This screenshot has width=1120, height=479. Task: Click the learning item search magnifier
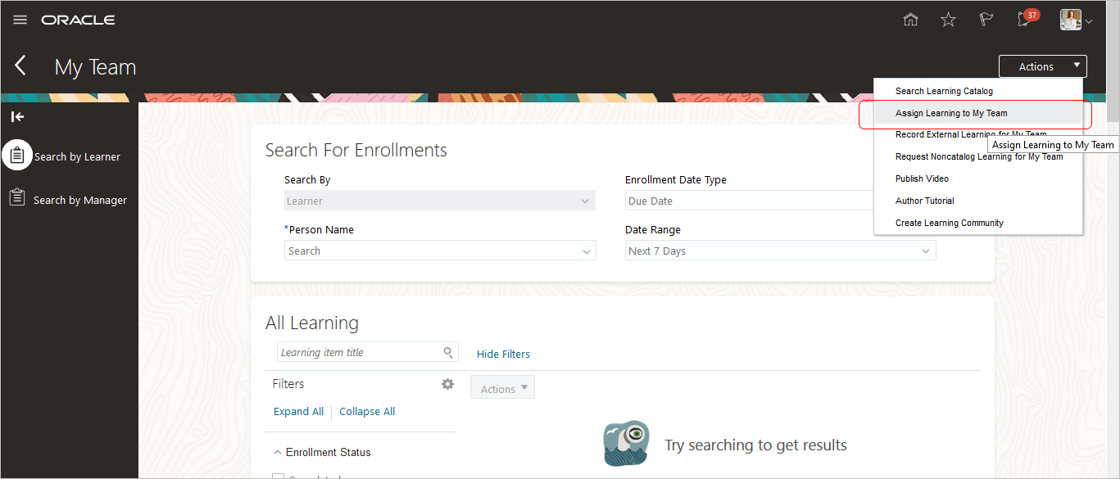[x=448, y=353]
